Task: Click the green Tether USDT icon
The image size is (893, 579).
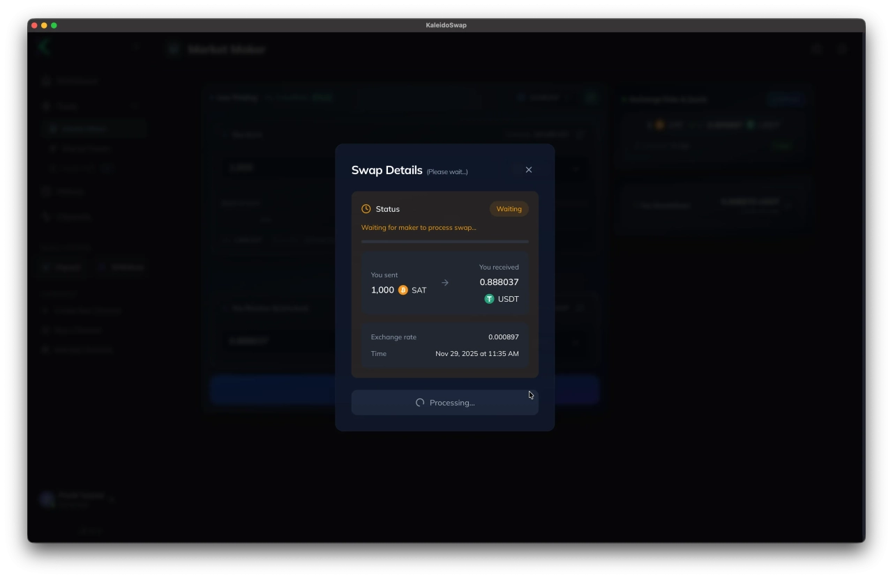Action: (x=489, y=299)
